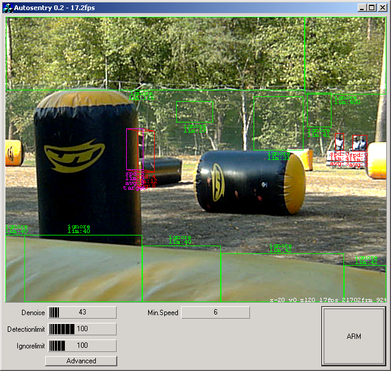Image resolution: width=391 pixels, height=371 pixels.
Task: Click the green ignore box labeled lim:31
Action: click(279, 123)
